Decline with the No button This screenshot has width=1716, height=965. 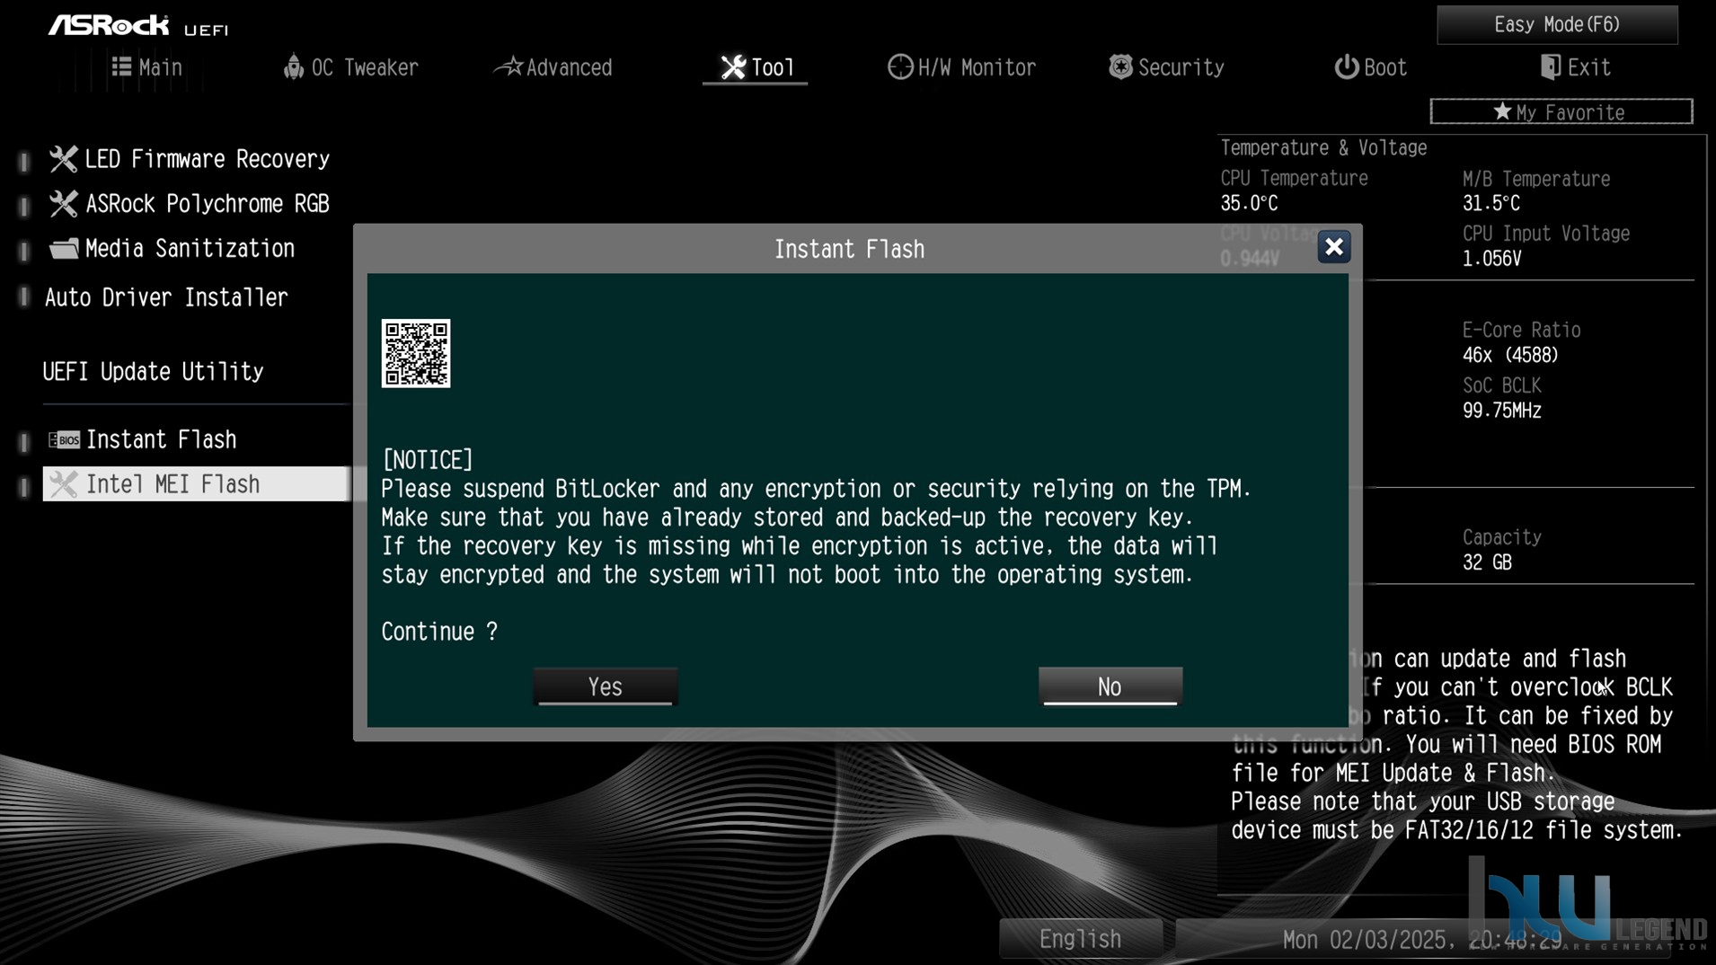(x=1110, y=686)
